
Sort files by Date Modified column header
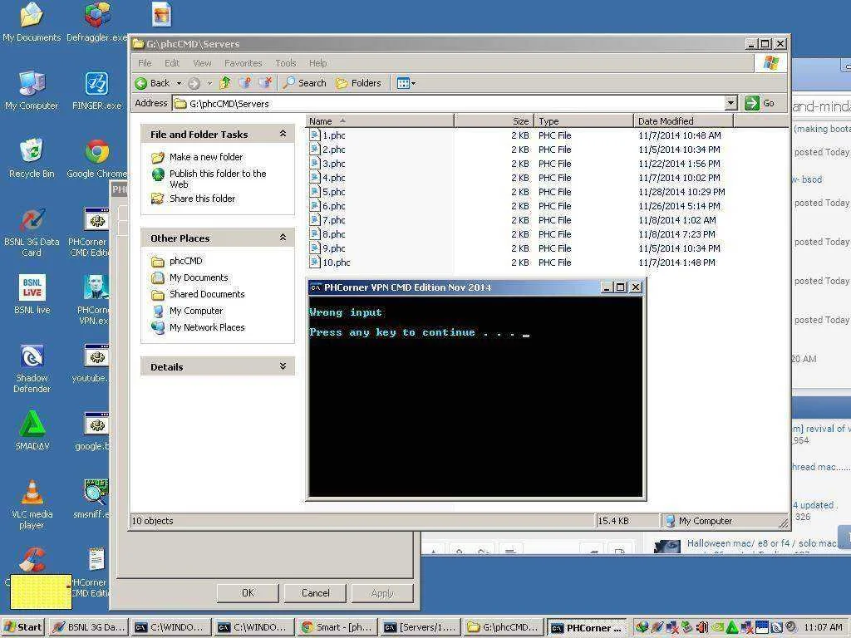(683, 121)
